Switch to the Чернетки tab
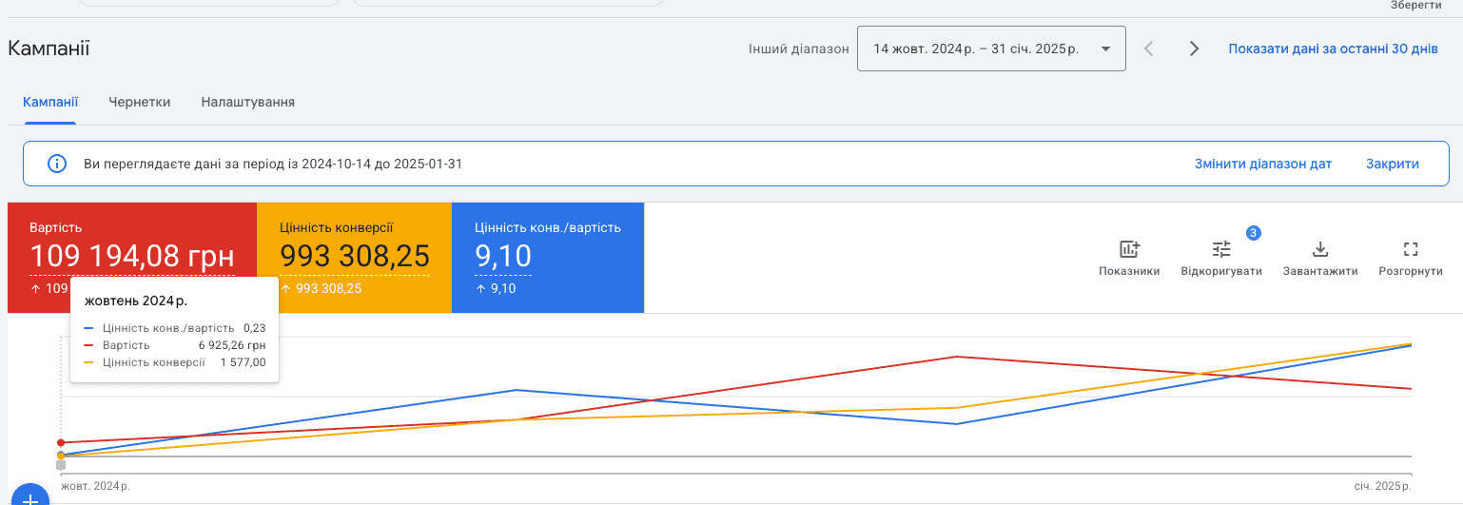The image size is (1463, 505). pyautogui.click(x=140, y=102)
